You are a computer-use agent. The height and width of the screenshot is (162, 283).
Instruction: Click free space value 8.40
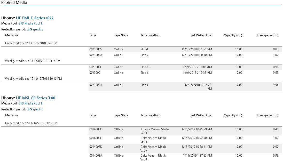coord(276,129)
